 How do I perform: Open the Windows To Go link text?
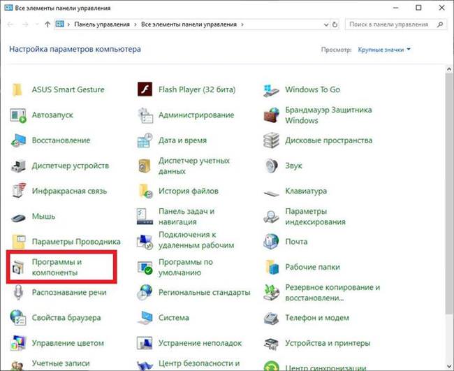point(312,89)
